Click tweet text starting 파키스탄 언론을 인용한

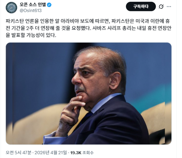click(x=89, y=28)
